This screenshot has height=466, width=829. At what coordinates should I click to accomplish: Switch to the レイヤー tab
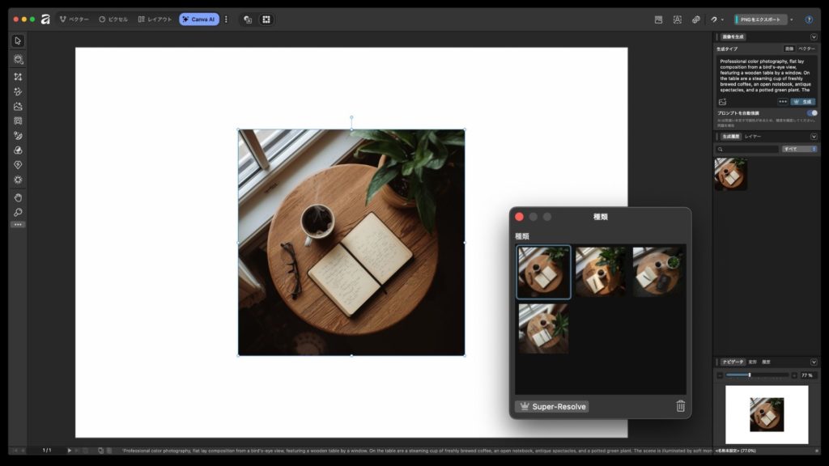[x=753, y=137]
